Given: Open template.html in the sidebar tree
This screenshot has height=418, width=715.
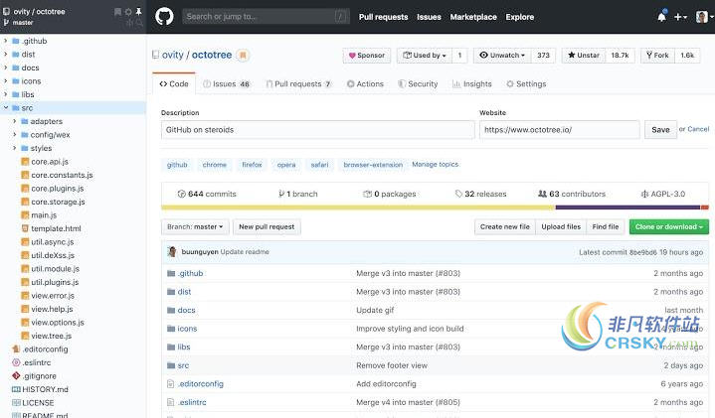Looking at the screenshot, I should coord(56,228).
